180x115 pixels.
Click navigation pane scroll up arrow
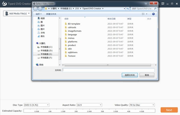(x=60, y=18)
